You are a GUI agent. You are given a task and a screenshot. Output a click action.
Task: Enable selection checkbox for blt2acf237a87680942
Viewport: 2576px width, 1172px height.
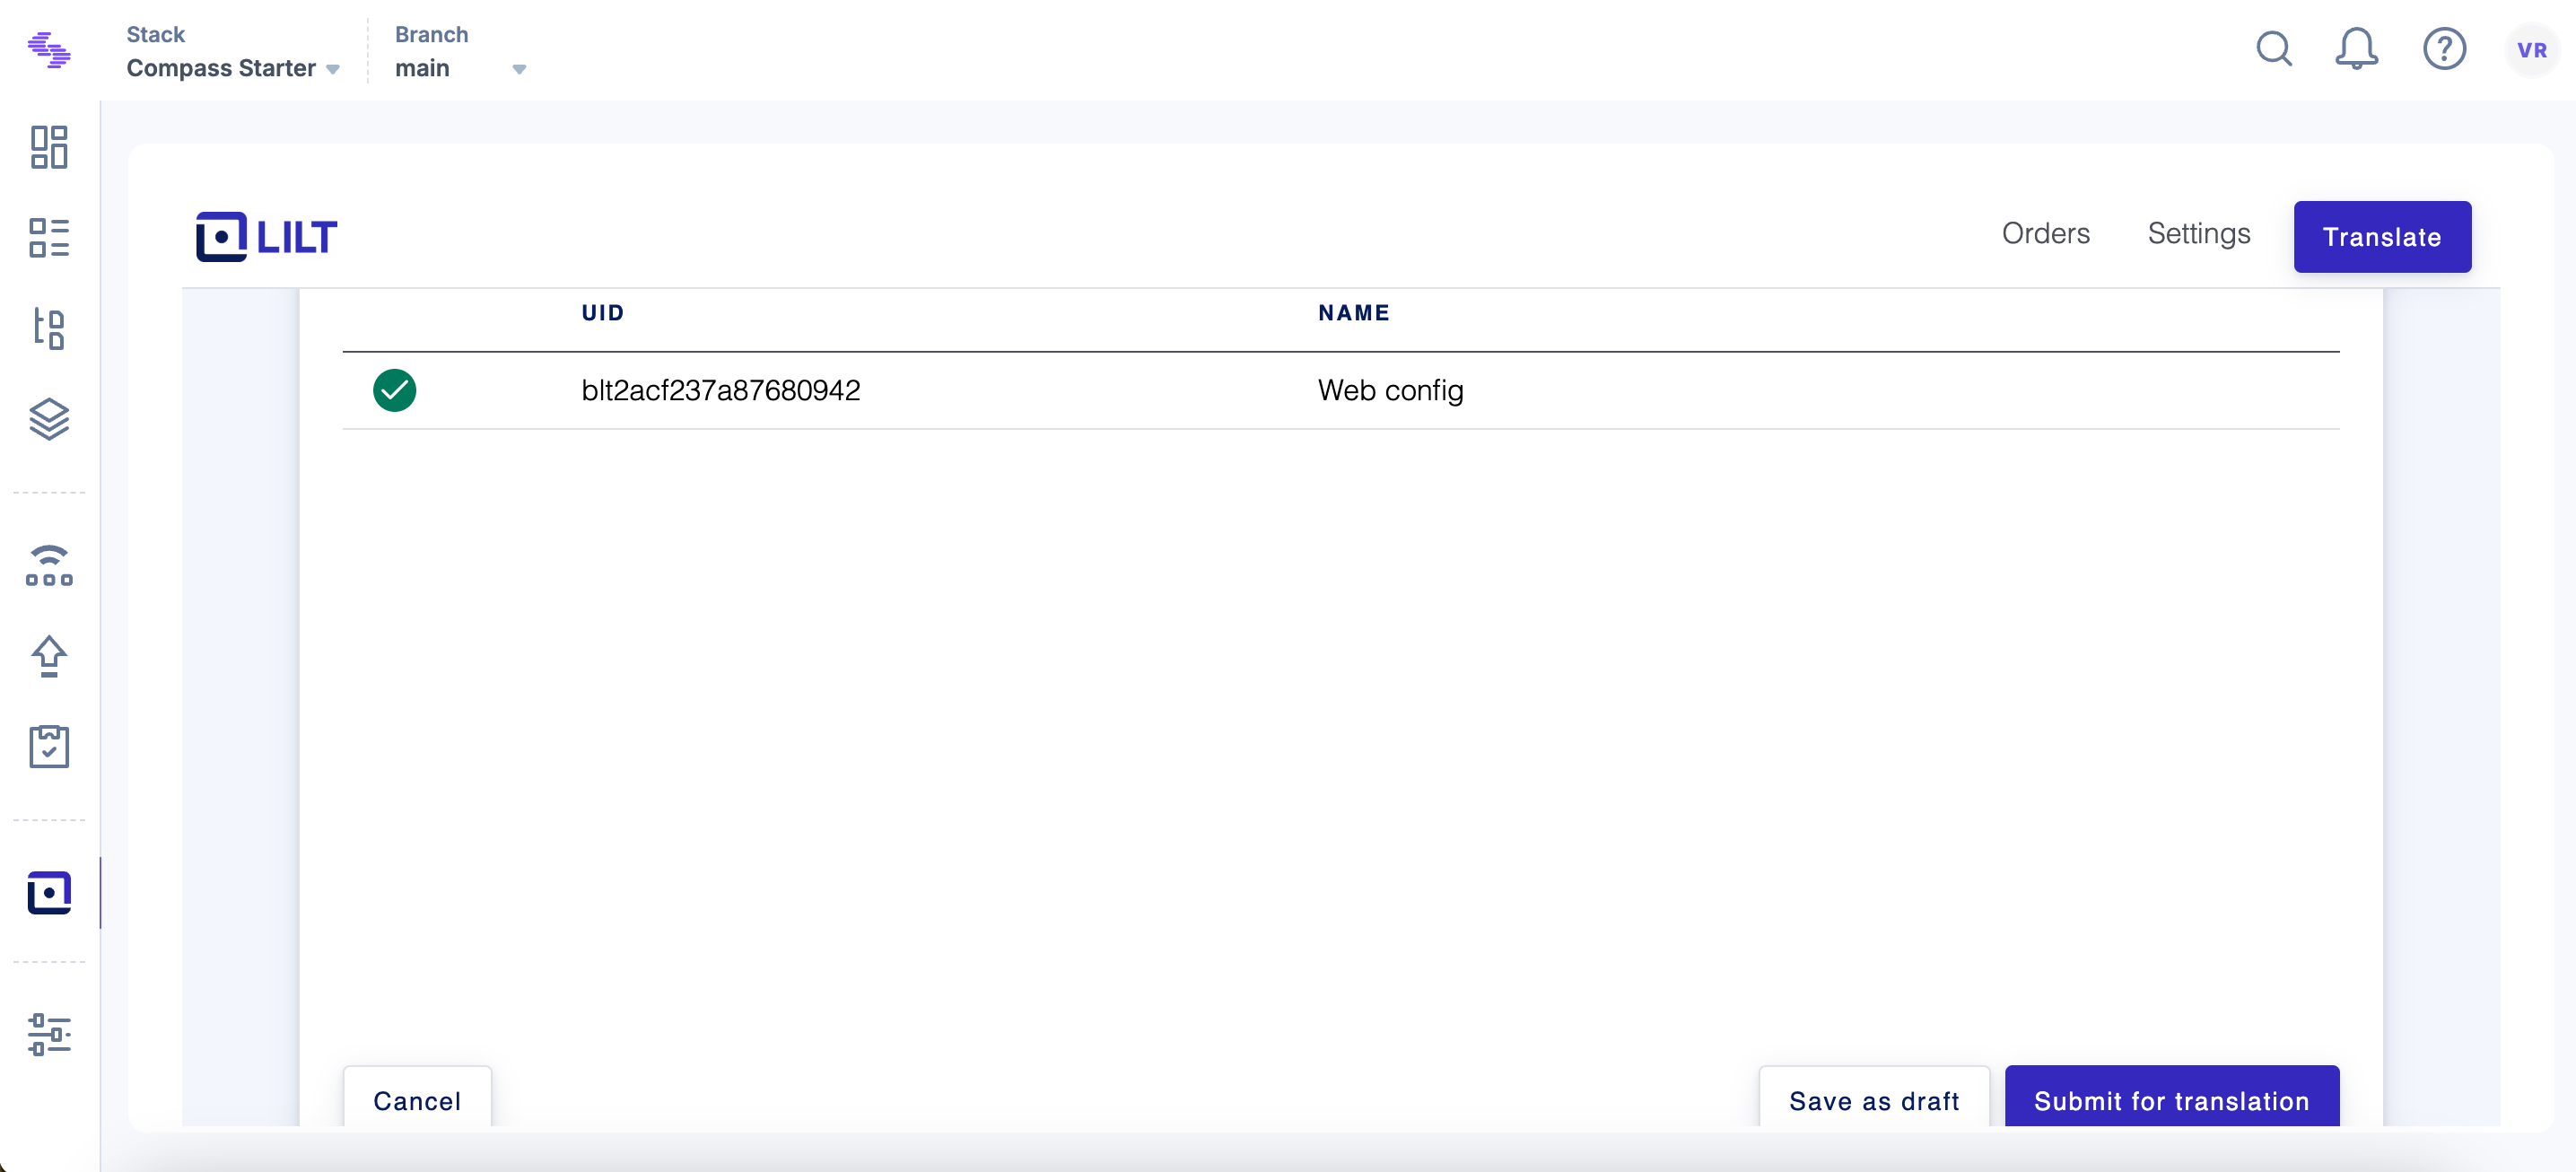pyautogui.click(x=394, y=389)
